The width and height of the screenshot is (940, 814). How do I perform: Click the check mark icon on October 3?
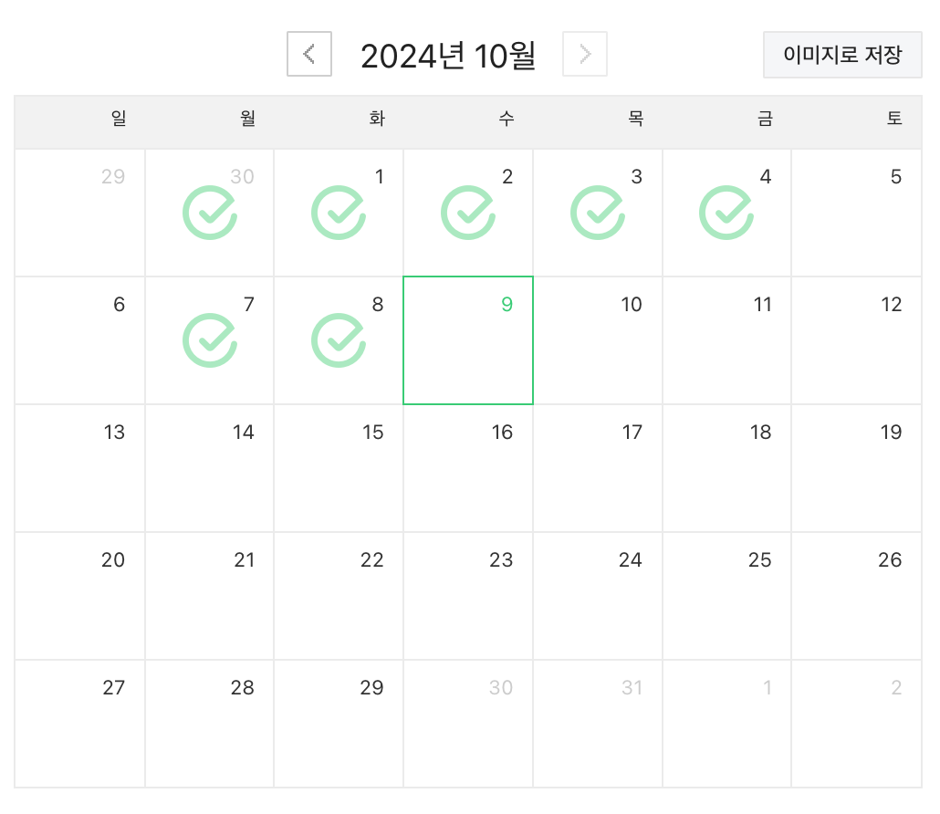[598, 213]
